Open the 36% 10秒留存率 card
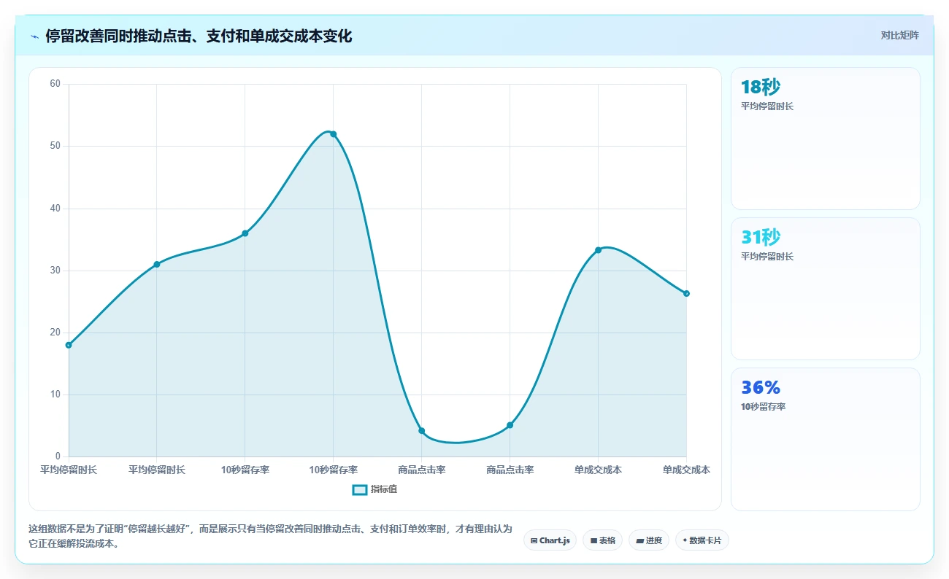949x579 pixels. 826,439
